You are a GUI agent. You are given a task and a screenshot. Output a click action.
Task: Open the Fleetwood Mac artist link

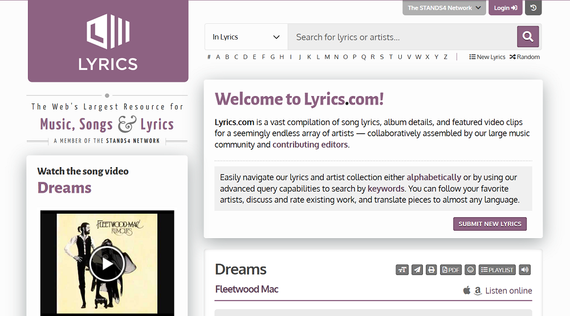tap(247, 289)
